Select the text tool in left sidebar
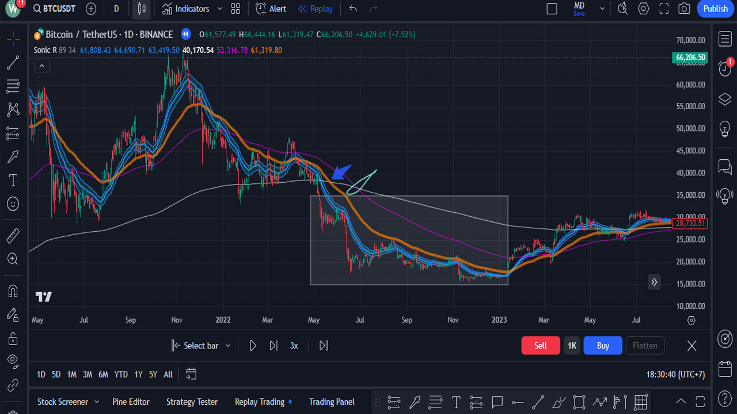737x414 pixels. [x=13, y=180]
